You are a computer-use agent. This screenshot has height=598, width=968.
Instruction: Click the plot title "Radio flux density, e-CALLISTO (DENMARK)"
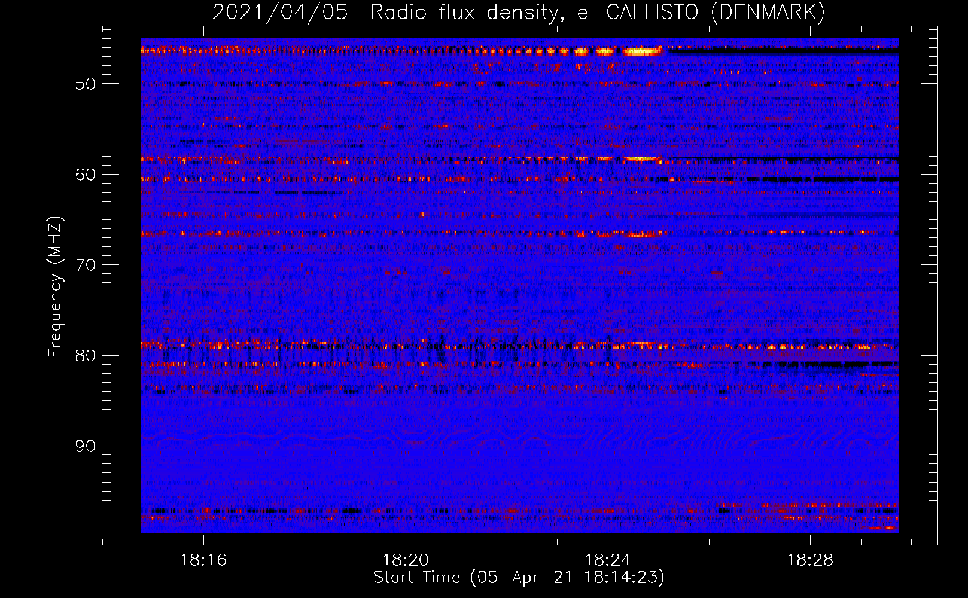click(x=597, y=13)
